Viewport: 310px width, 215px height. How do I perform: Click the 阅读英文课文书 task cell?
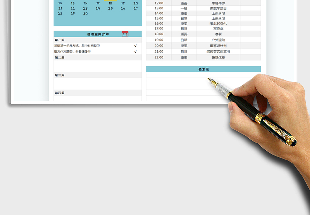point(218,52)
